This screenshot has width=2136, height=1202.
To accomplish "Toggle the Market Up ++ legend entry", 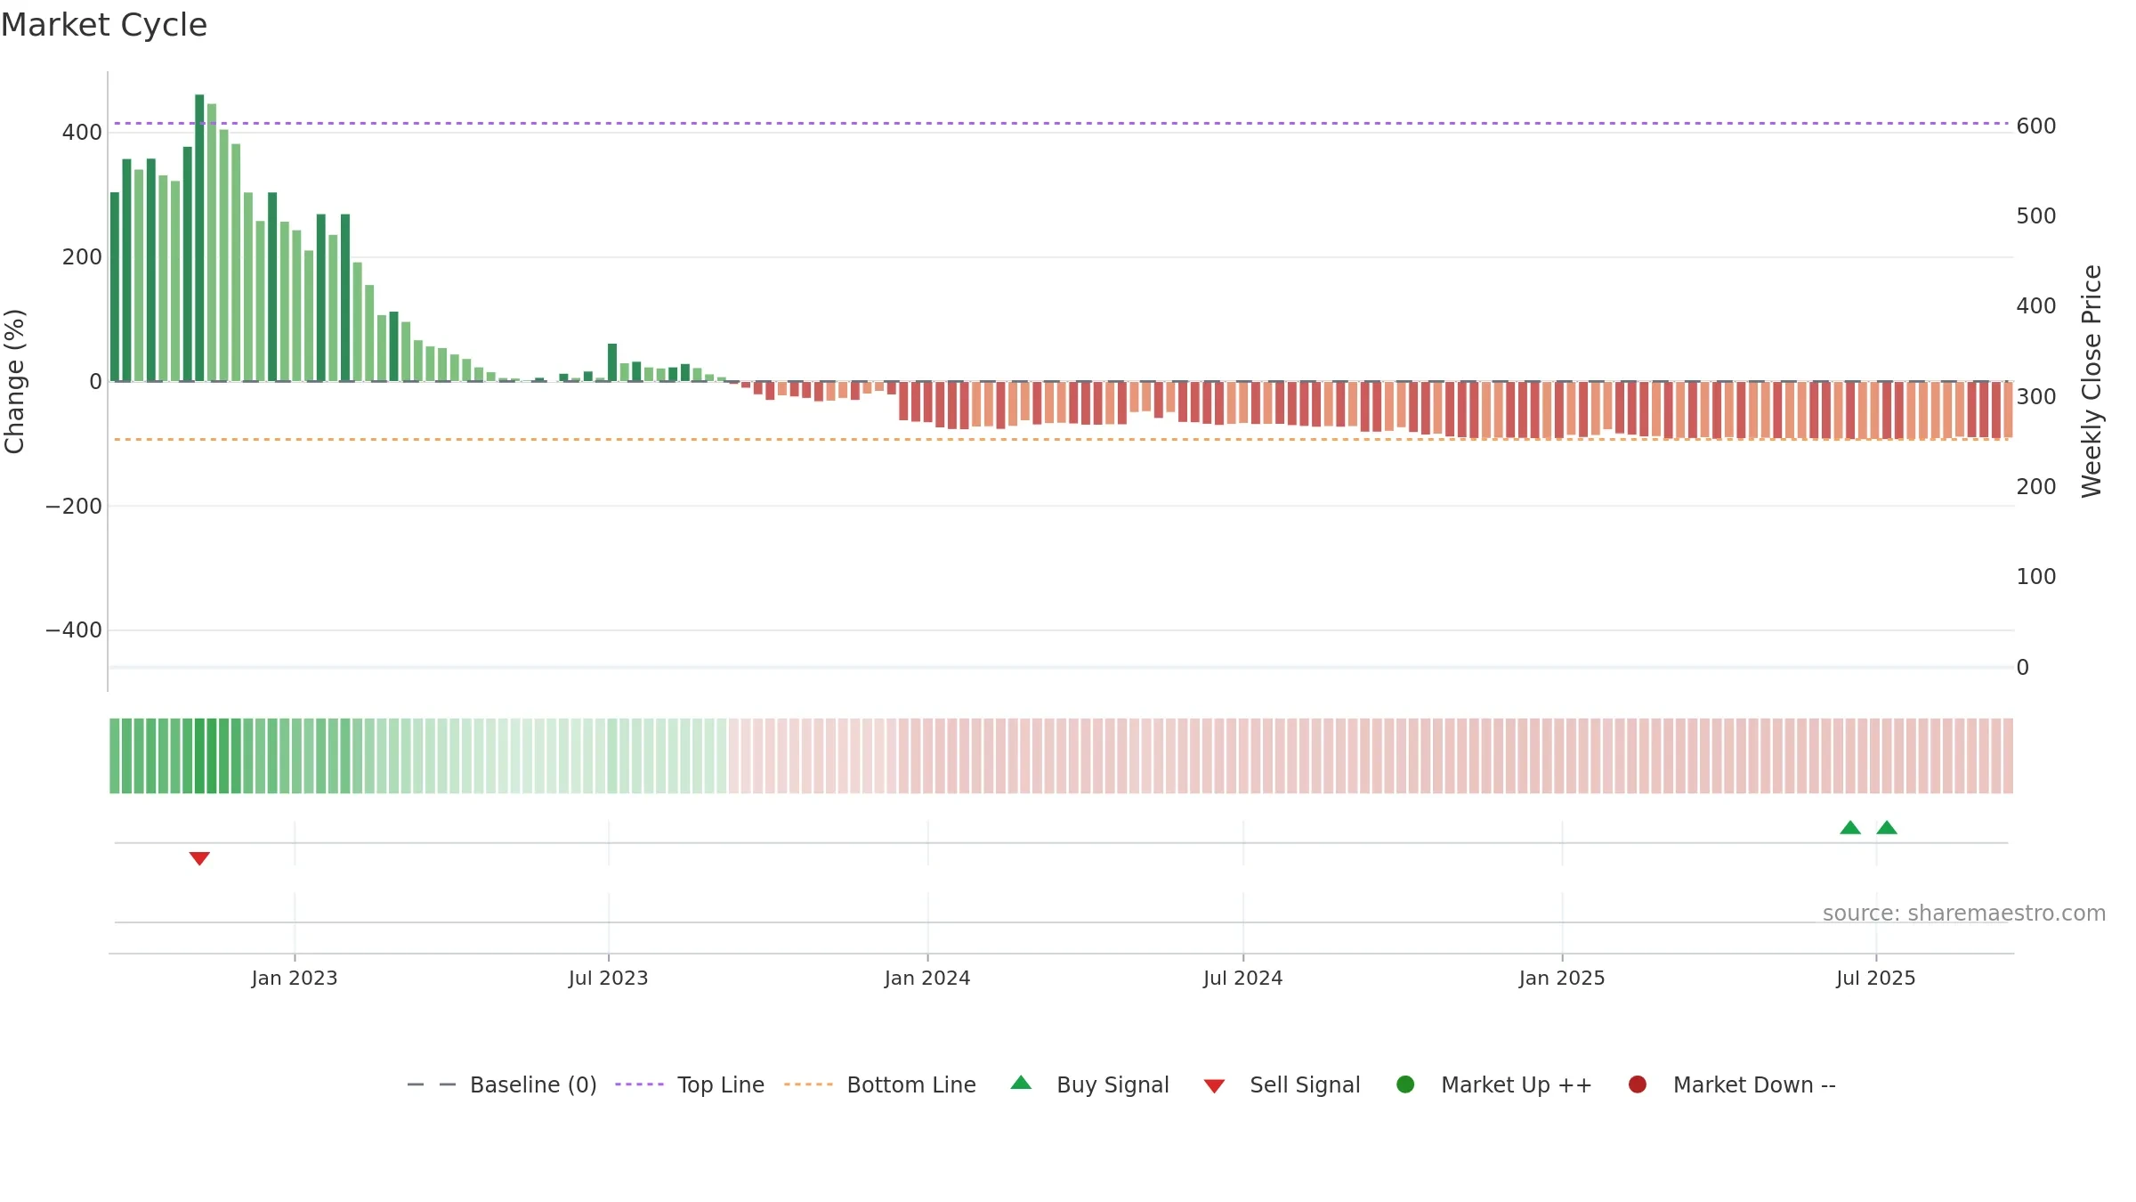I will coord(1494,1084).
